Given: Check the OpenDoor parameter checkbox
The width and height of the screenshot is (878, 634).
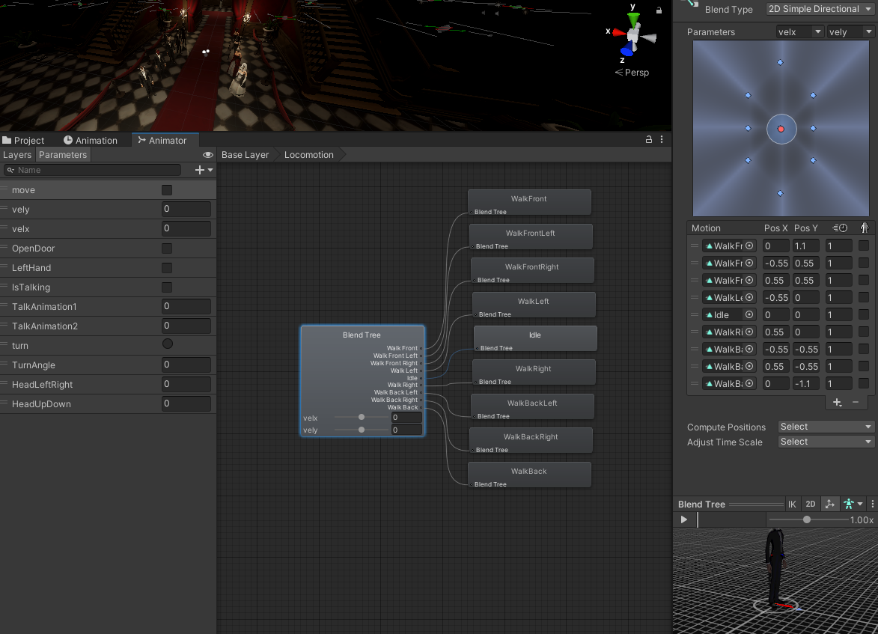Looking at the screenshot, I should click(167, 248).
